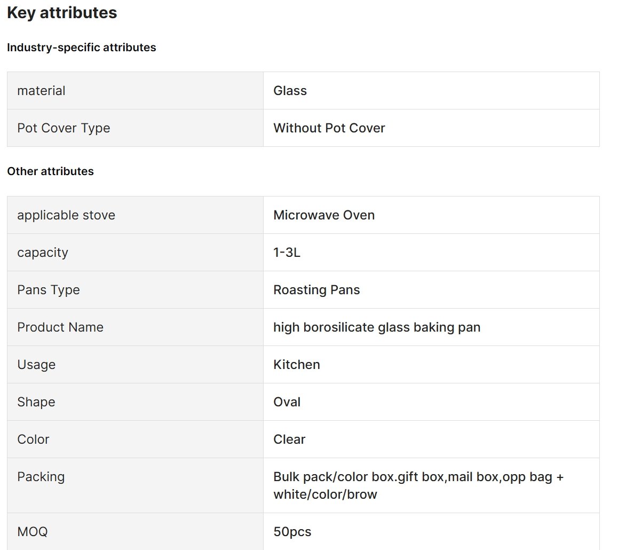Viewport: 618px width, 550px height.
Task: Select the Roasting Pans value
Action: pyautogui.click(x=316, y=290)
